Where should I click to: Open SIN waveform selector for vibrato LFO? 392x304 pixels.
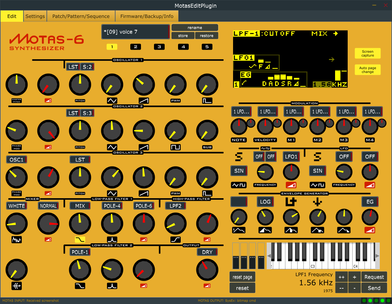pyautogui.click(x=239, y=171)
